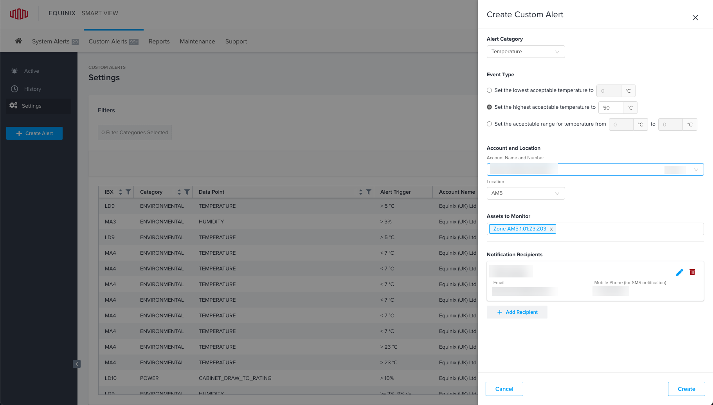Sort the IBX column
Screen dimensions: 713x405
(121, 192)
